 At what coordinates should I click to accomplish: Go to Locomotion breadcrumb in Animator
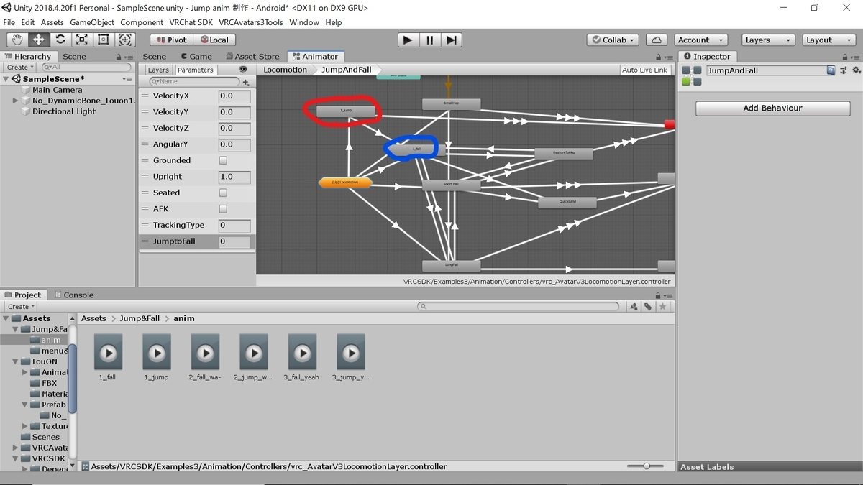(x=285, y=70)
